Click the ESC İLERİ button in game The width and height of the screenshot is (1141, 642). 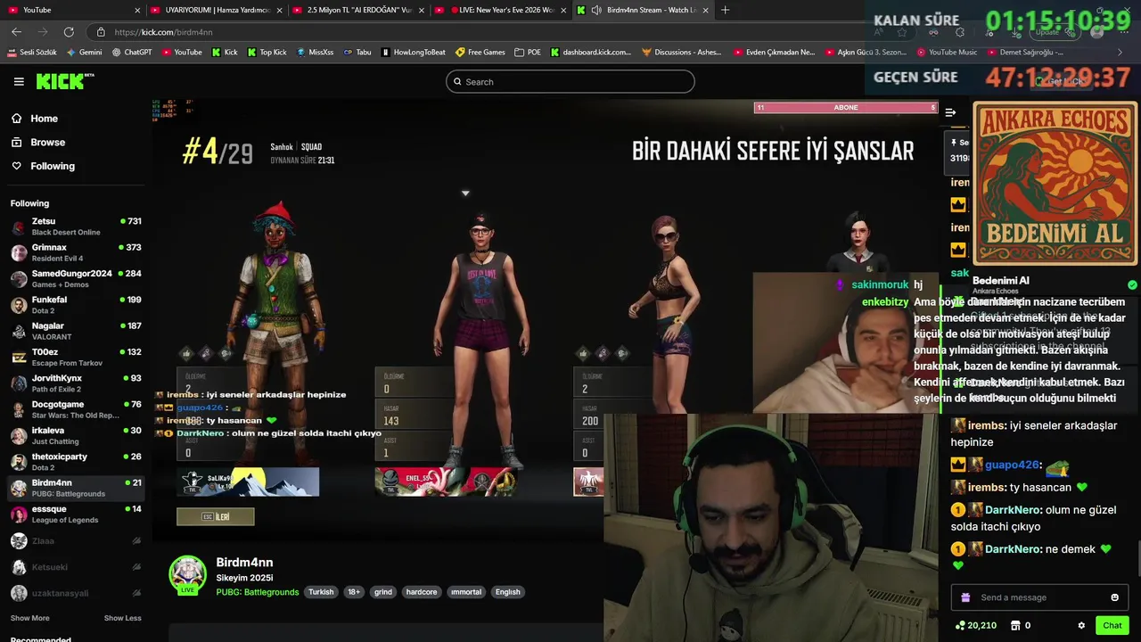tap(215, 516)
